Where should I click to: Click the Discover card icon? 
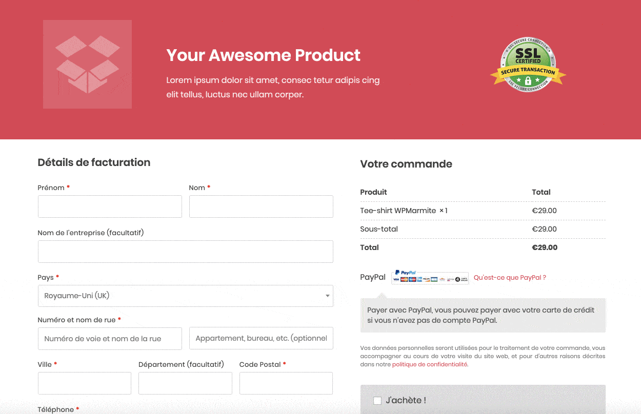pos(427,279)
